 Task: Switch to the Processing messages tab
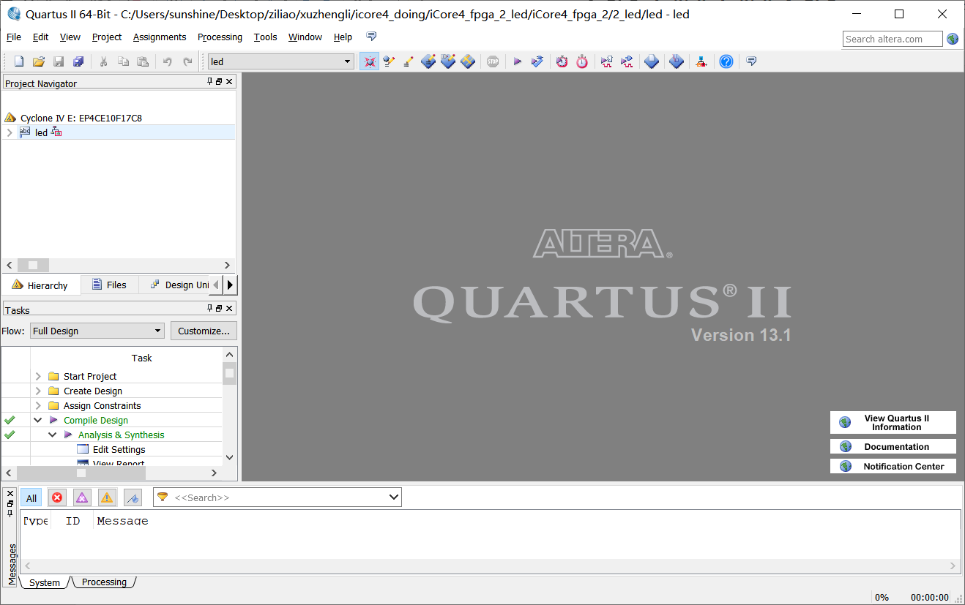click(104, 582)
